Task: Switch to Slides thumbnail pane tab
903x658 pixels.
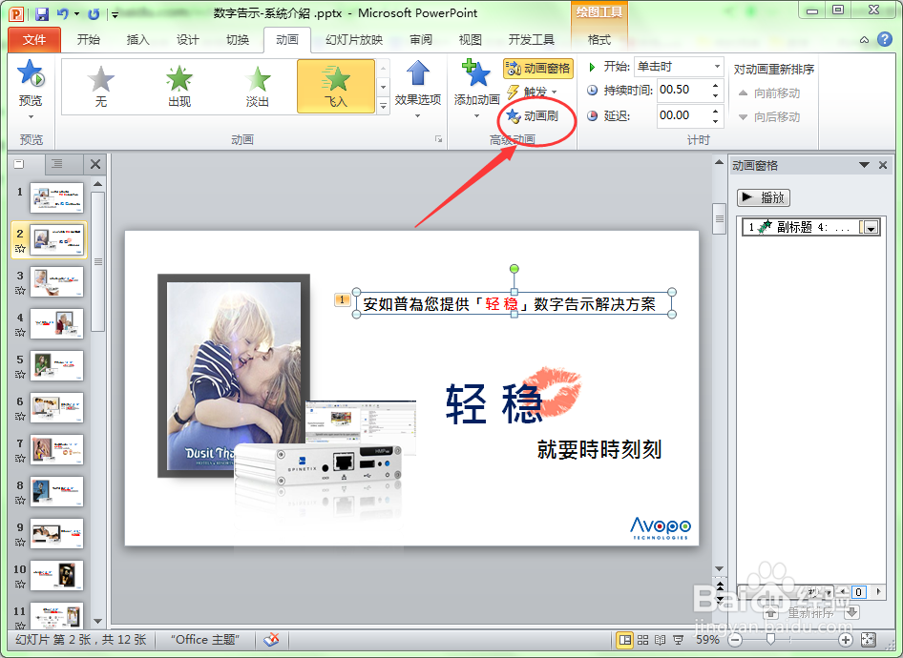Action: click(19, 164)
